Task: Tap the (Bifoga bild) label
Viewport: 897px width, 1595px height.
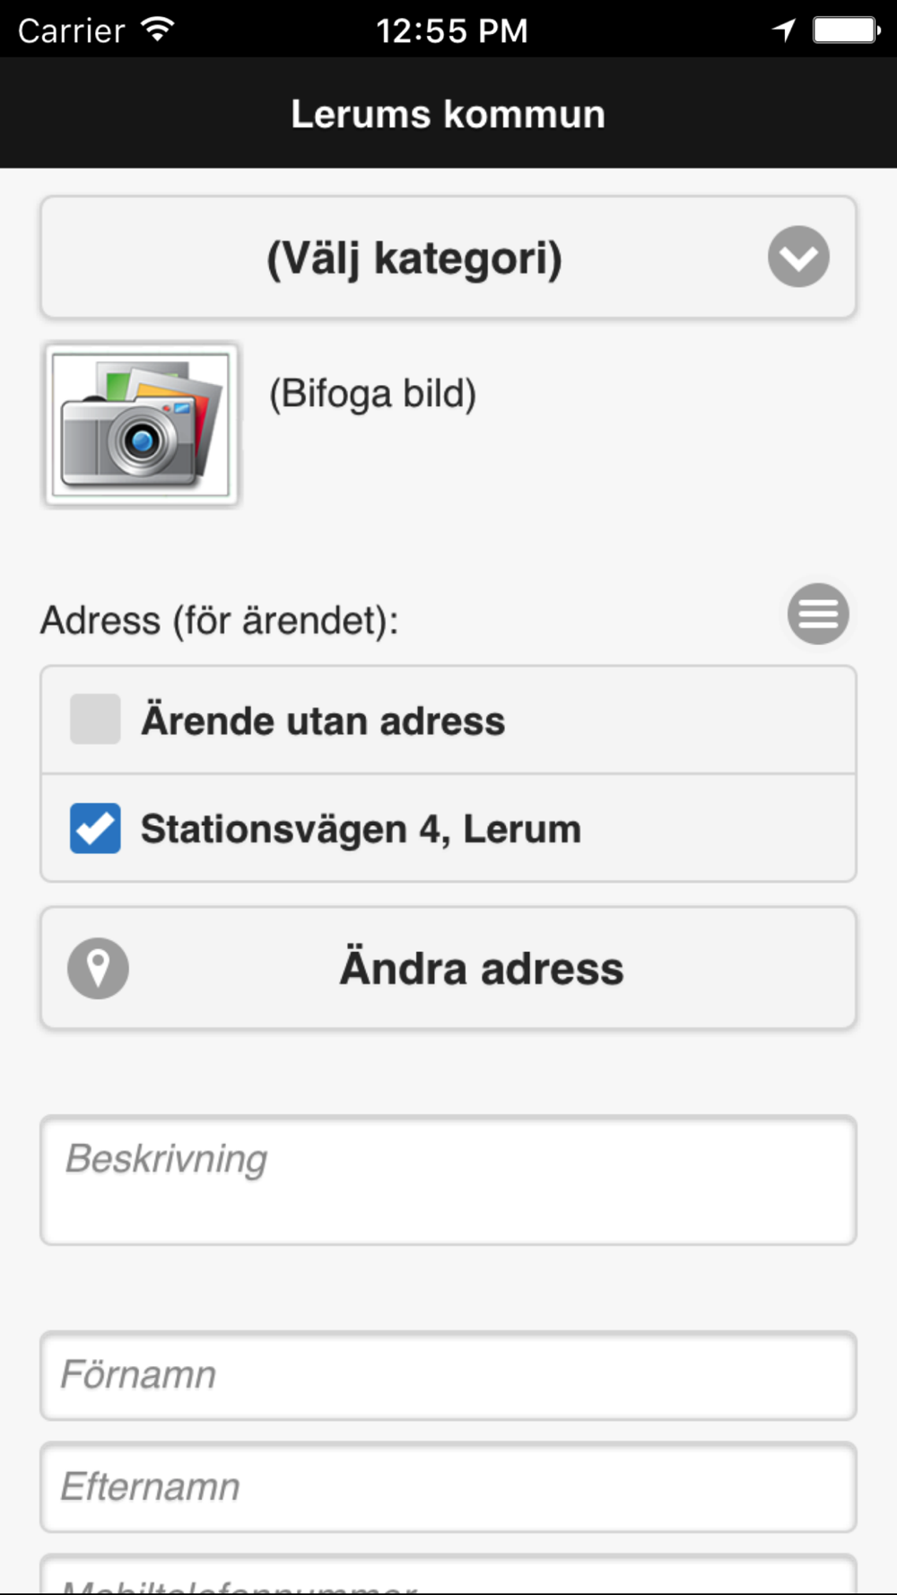Action: [373, 394]
